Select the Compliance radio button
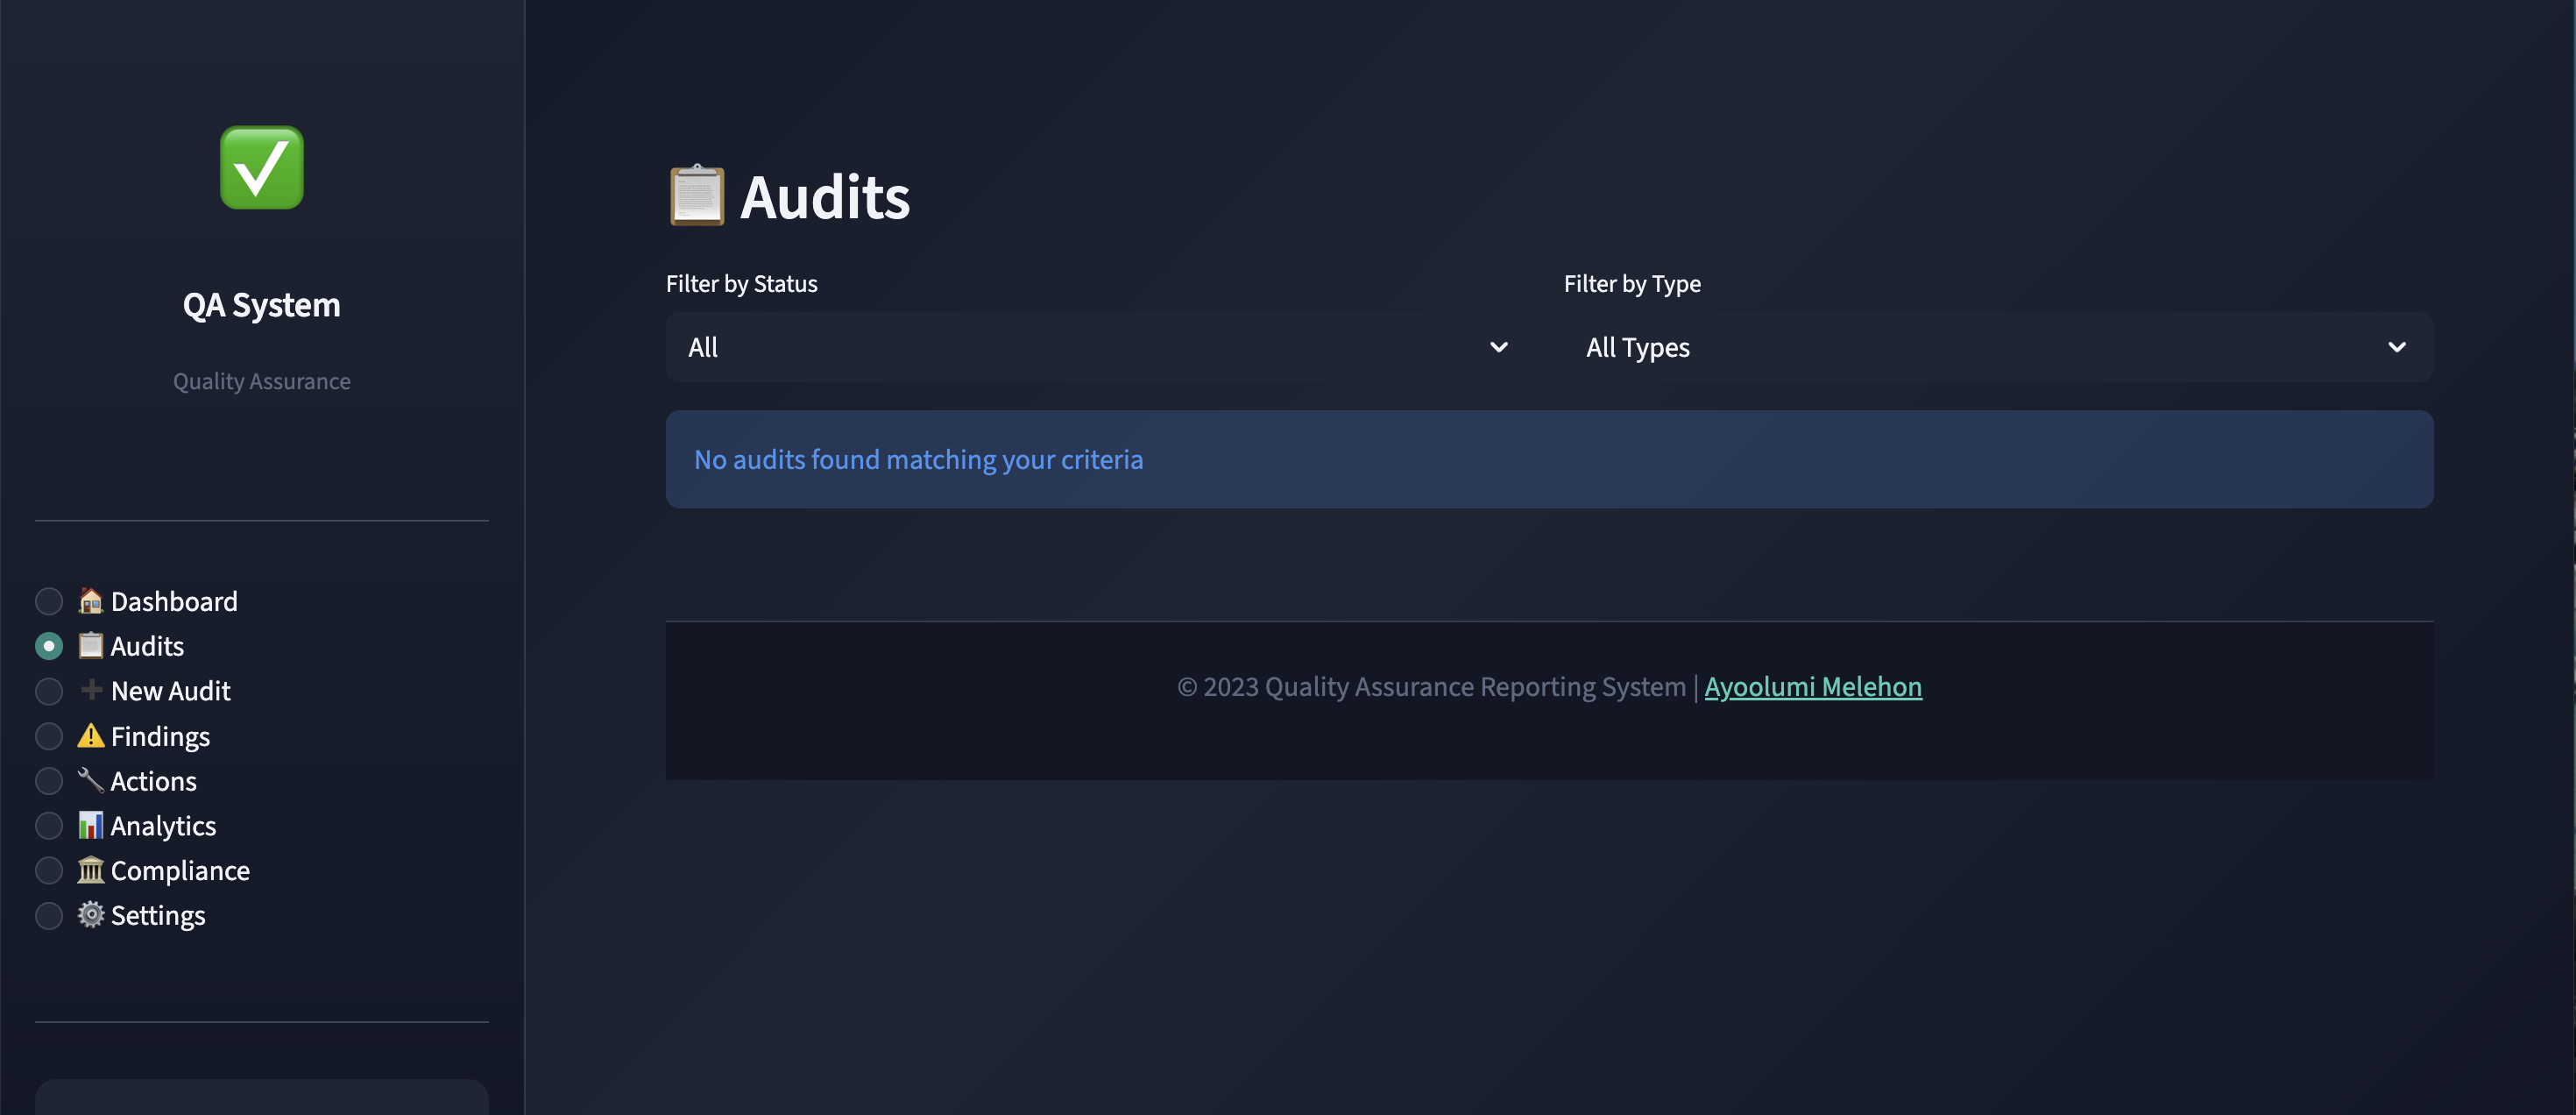This screenshot has width=2576, height=1115. [x=49, y=871]
